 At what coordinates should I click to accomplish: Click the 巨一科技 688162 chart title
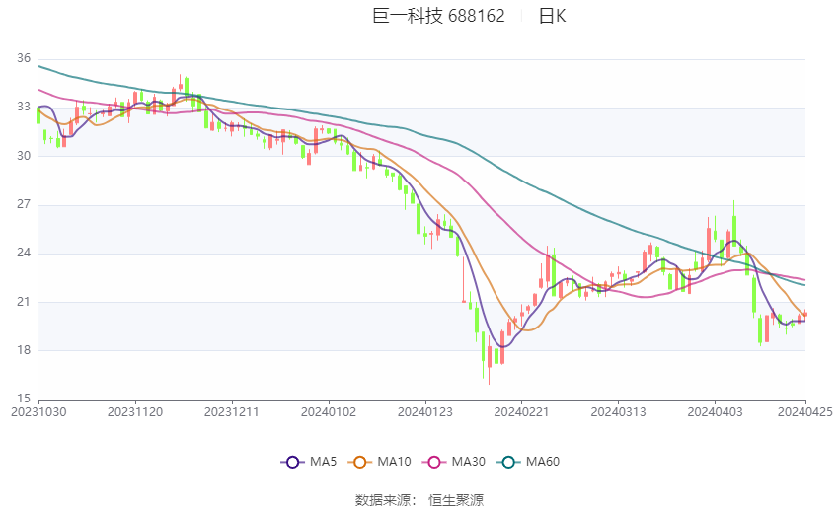[x=437, y=16]
